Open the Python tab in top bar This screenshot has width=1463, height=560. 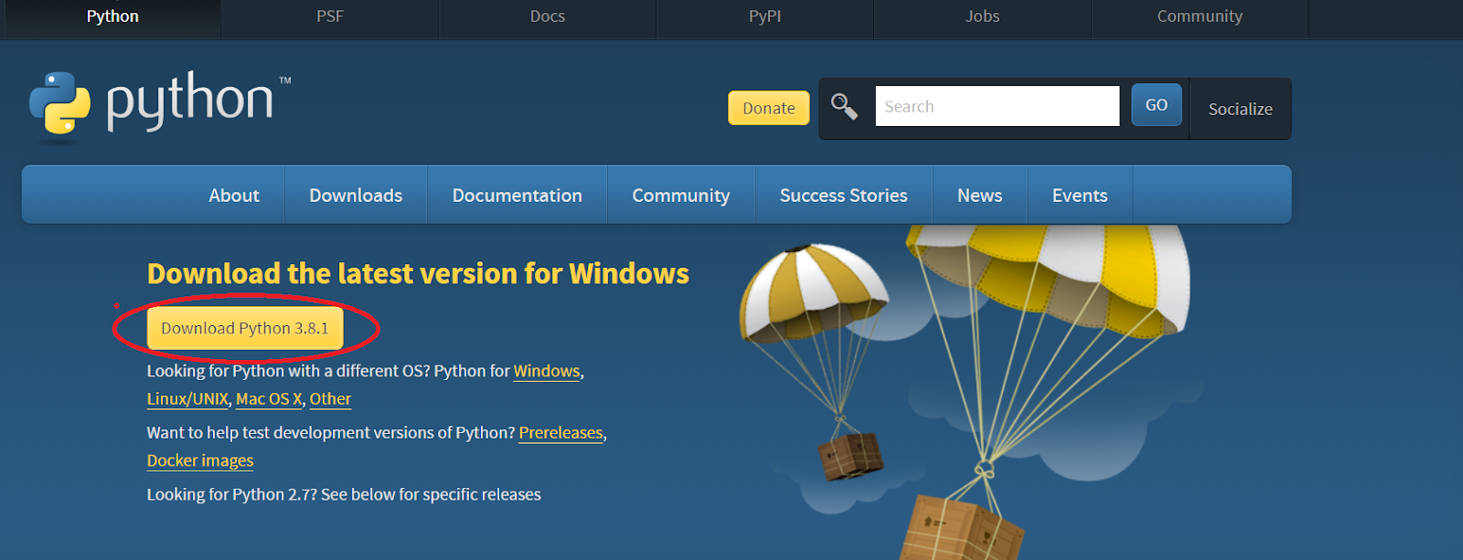coord(112,16)
